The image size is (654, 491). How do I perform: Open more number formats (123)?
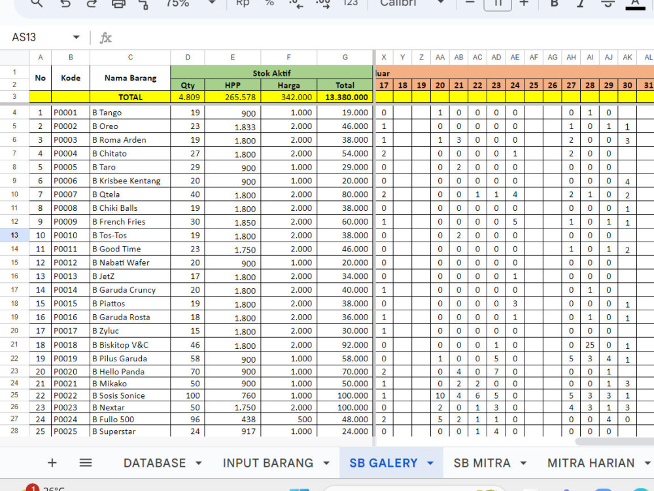pyautogui.click(x=350, y=3)
